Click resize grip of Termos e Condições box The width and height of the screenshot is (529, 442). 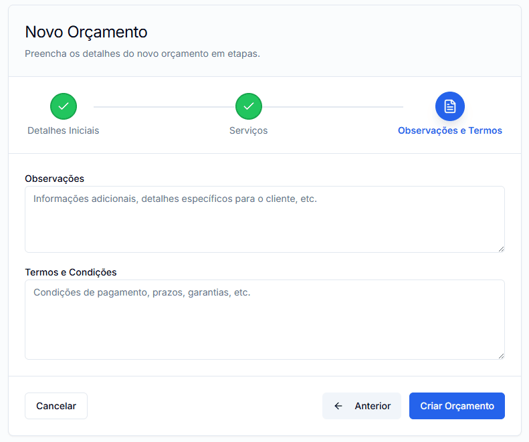501,355
